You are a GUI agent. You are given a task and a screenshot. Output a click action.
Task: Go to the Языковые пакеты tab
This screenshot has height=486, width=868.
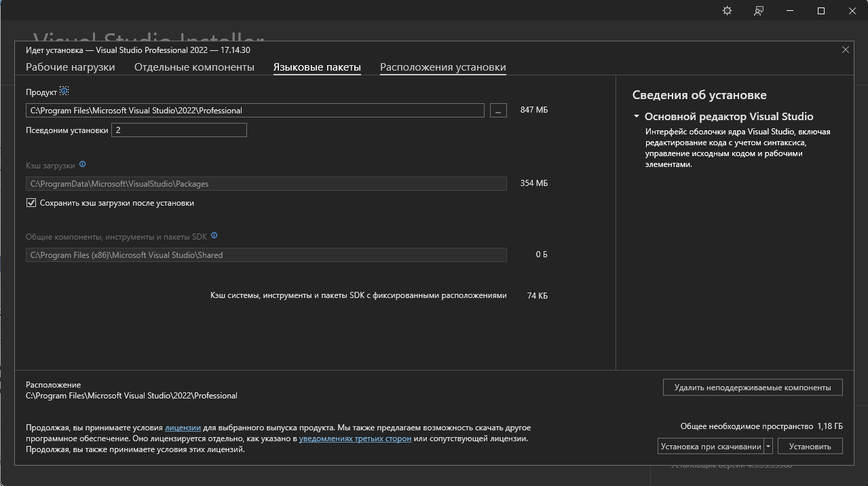pos(317,67)
